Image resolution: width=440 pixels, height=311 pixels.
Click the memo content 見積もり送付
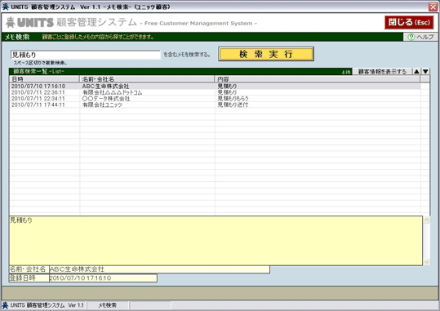coord(233,104)
